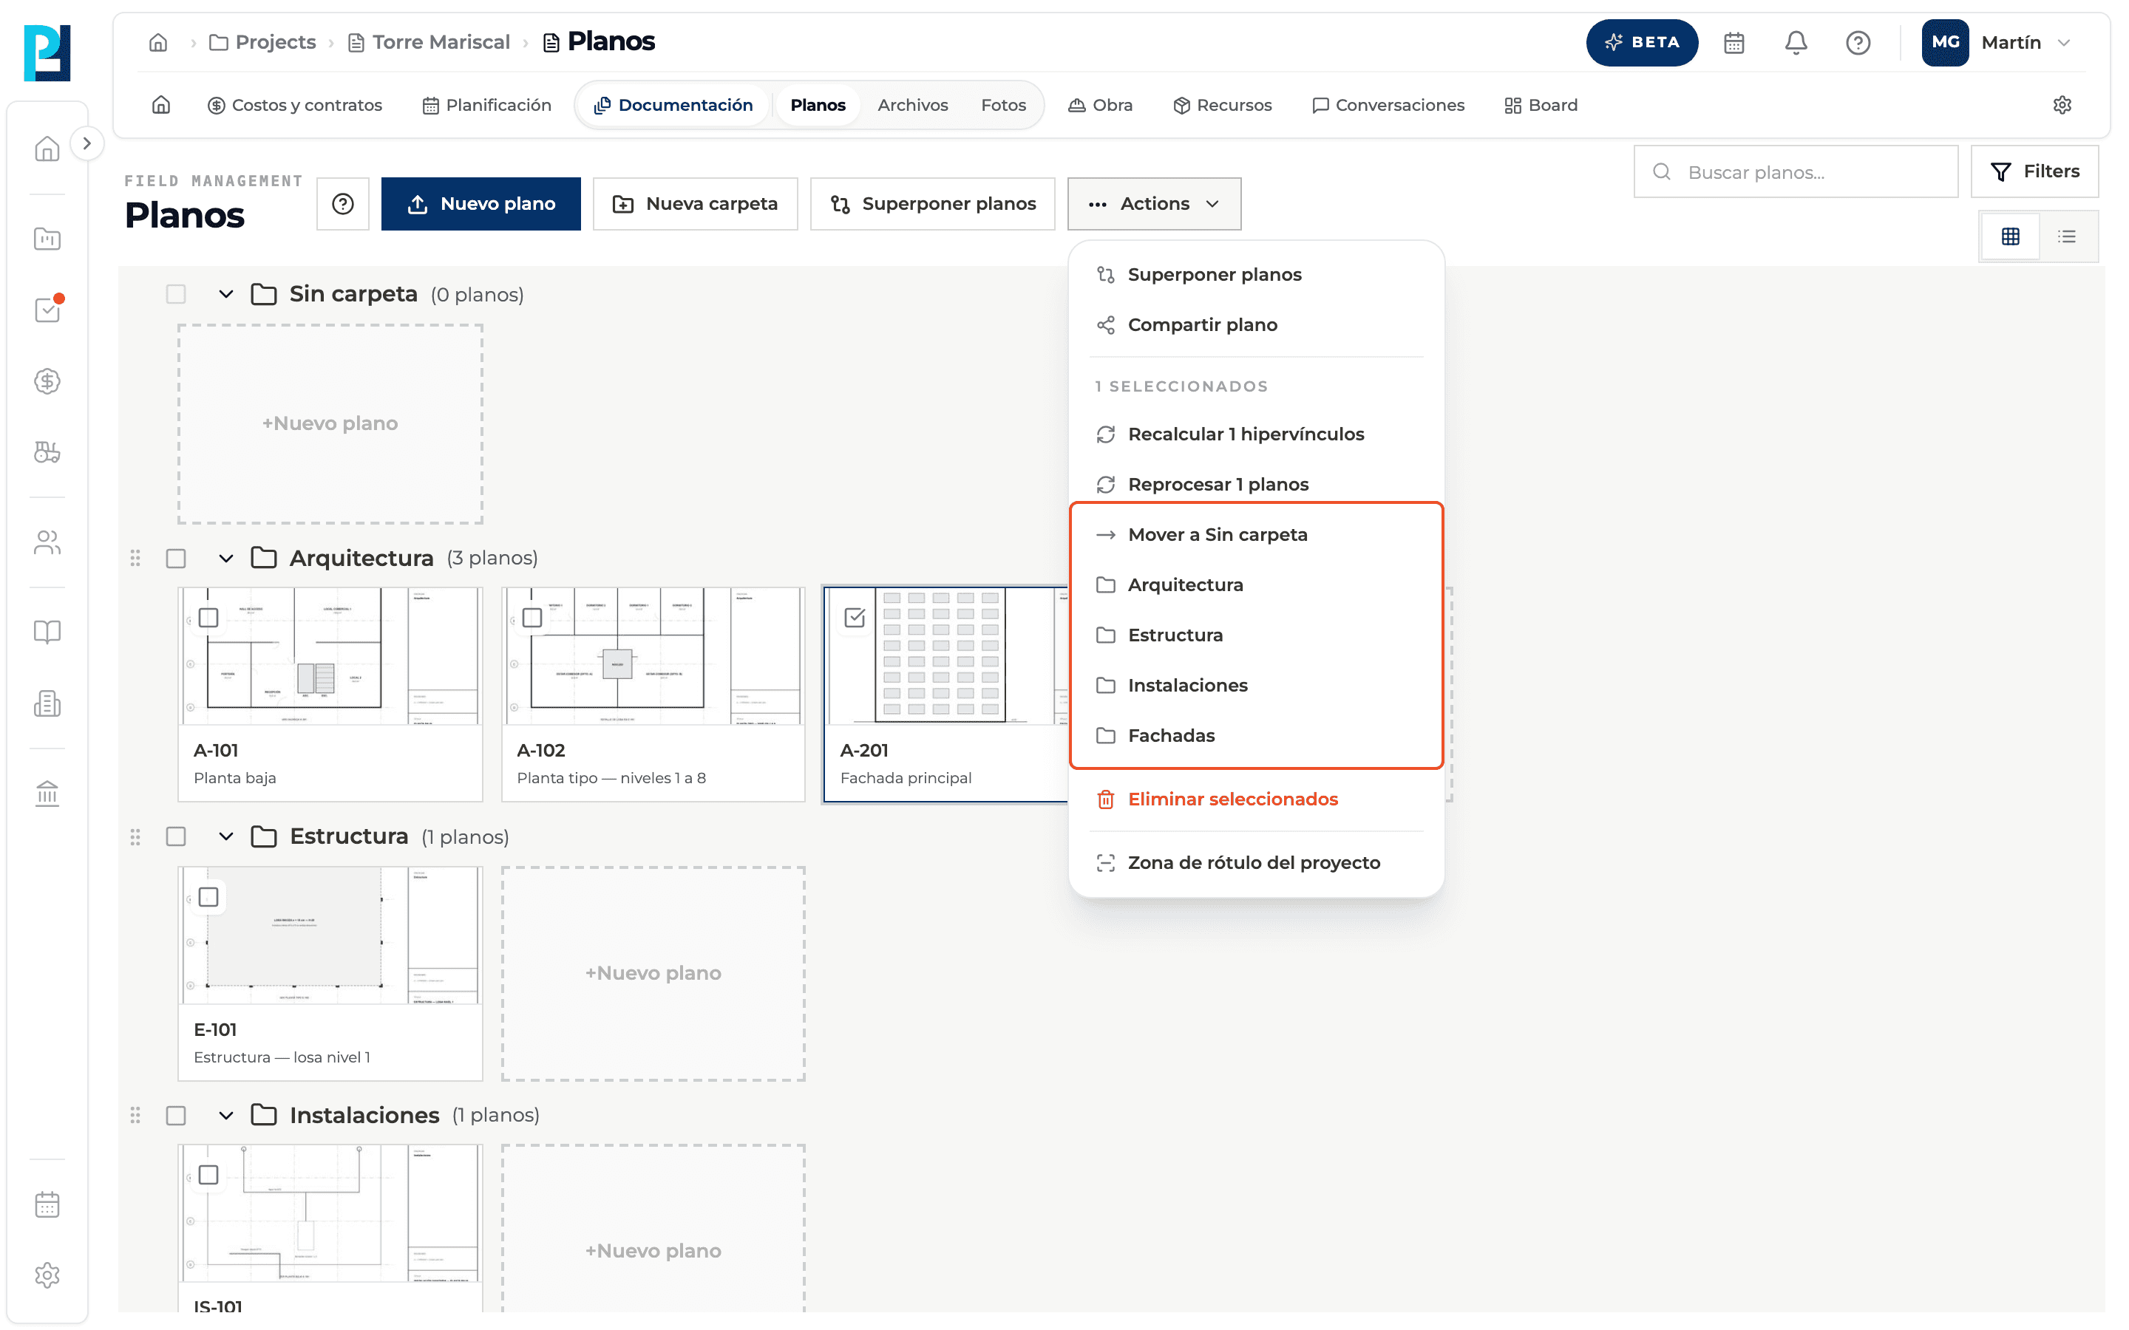Image resolution: width=2129 pixels, height=1330 pixels.
Task: Open sidebar settings gear at bottom
Action: (x=47, y=1275)
